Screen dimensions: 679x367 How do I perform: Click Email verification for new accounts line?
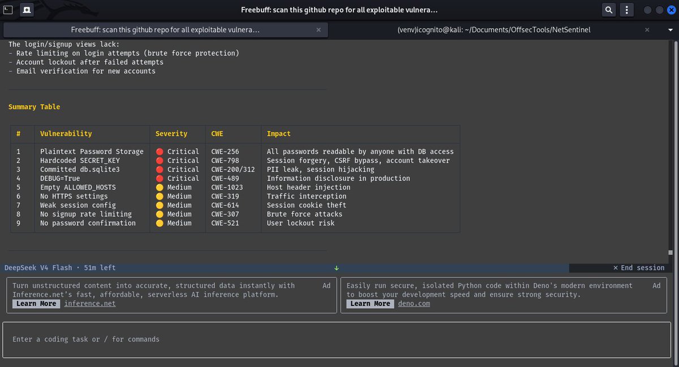81,71
